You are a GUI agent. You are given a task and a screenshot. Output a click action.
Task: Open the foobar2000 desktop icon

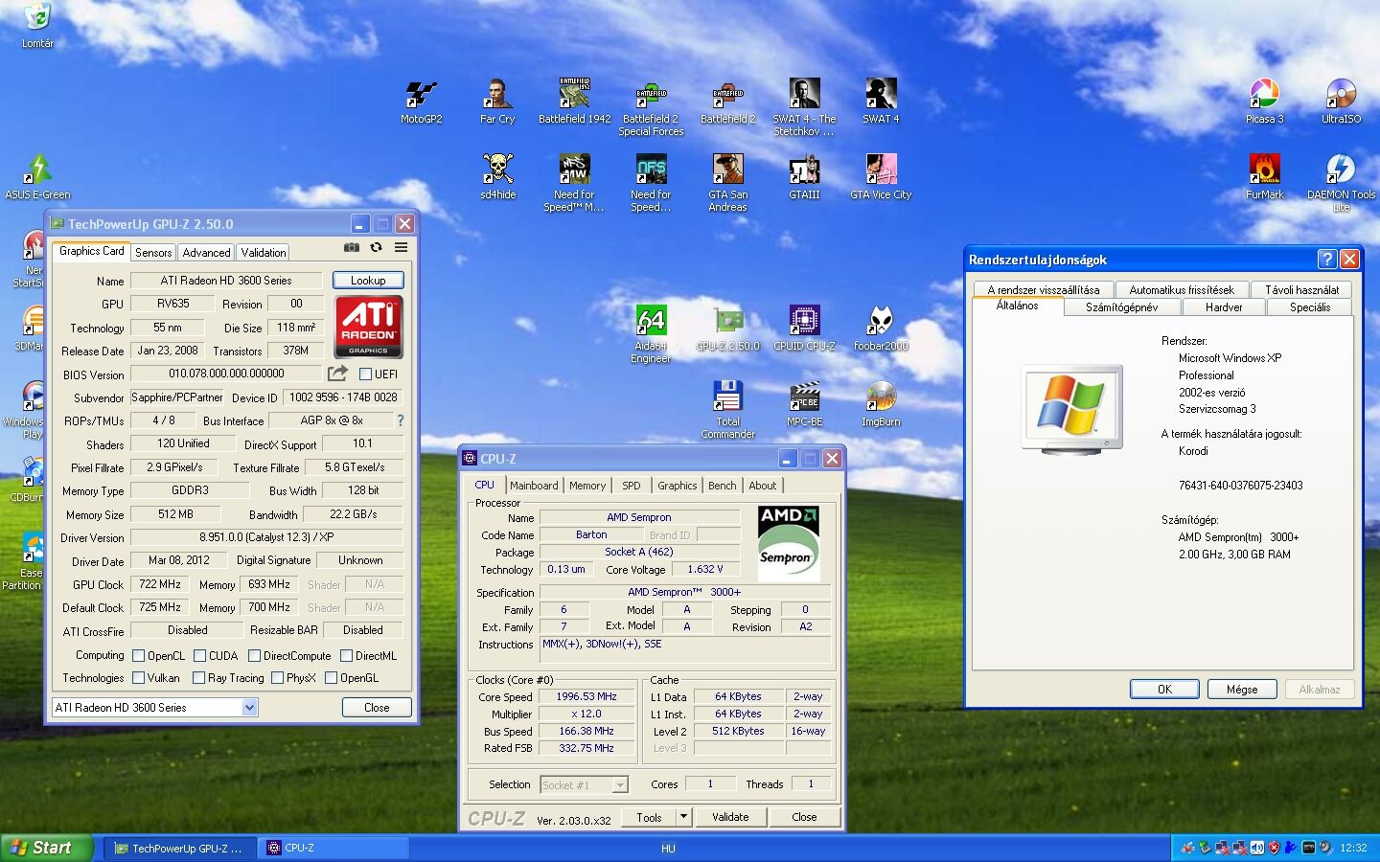[881, 322]
